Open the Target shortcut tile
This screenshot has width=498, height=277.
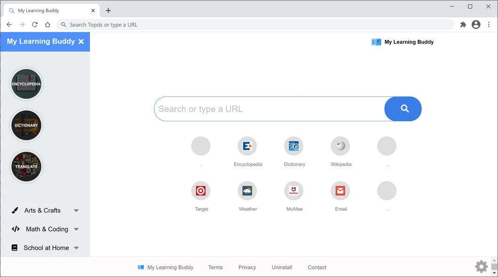click(201, 191)
